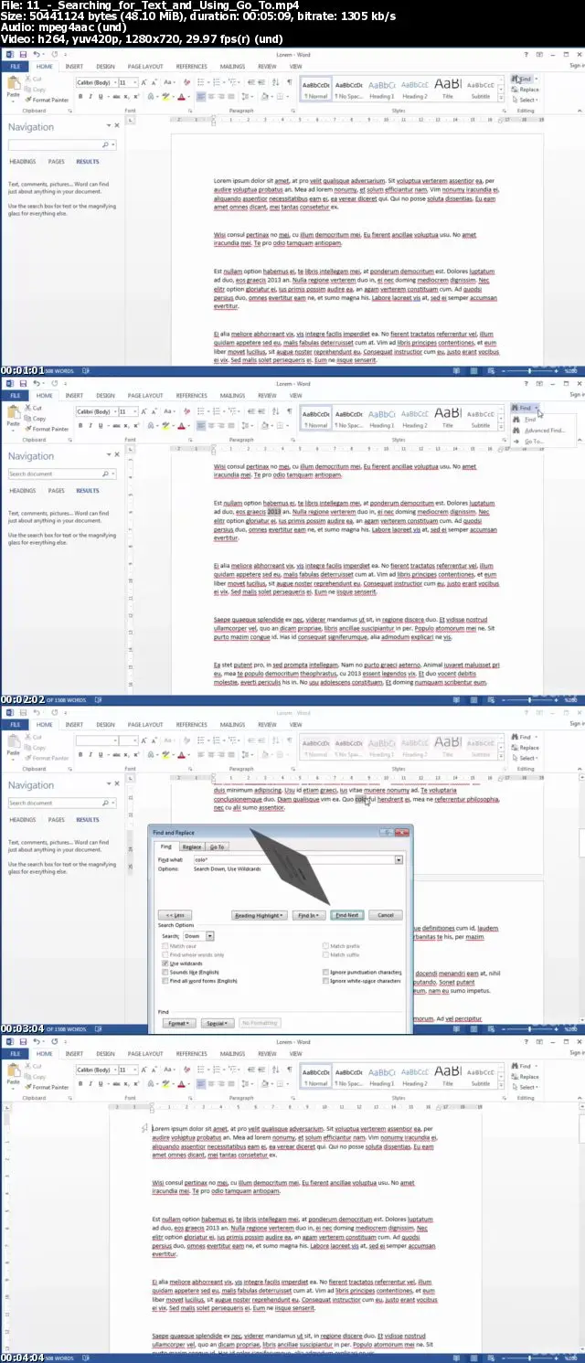Toggle Ignore white-space characters checkbox
585x1363 pixels.
[326, 980]
